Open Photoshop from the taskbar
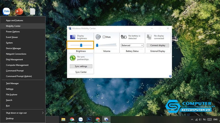This screenshot has width=220, height=123. tap(89, 119)
